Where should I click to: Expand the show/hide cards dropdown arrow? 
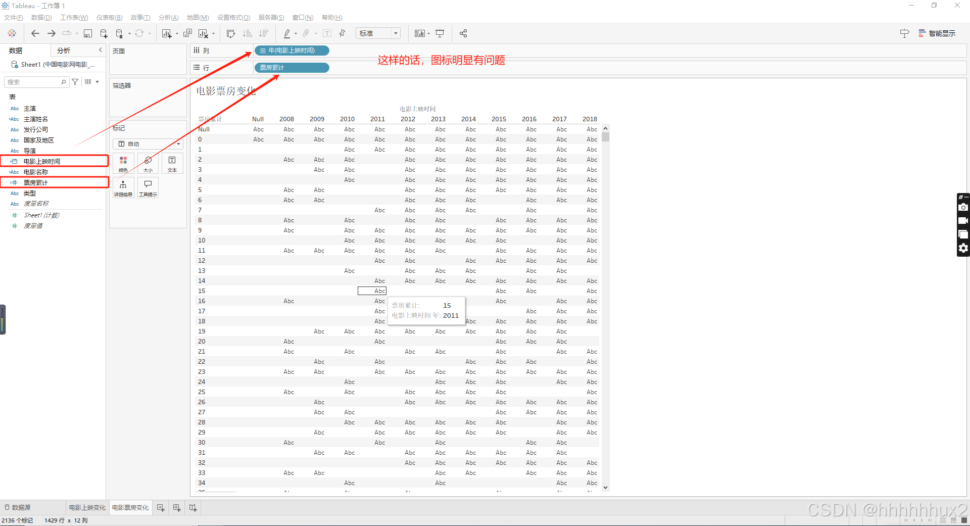(x=428, y=34)
